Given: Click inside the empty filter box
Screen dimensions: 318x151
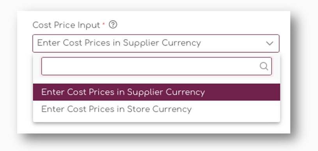Looking at the screenshot, I should pos(156,66).
